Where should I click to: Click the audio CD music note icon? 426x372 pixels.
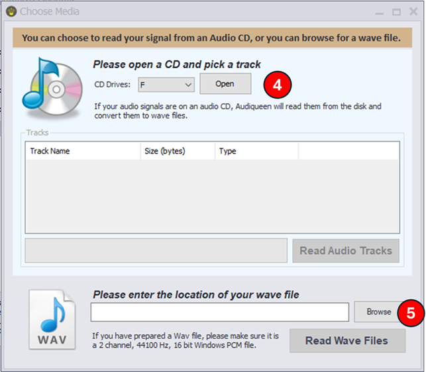pyautogui.click(x=52, y=86)
